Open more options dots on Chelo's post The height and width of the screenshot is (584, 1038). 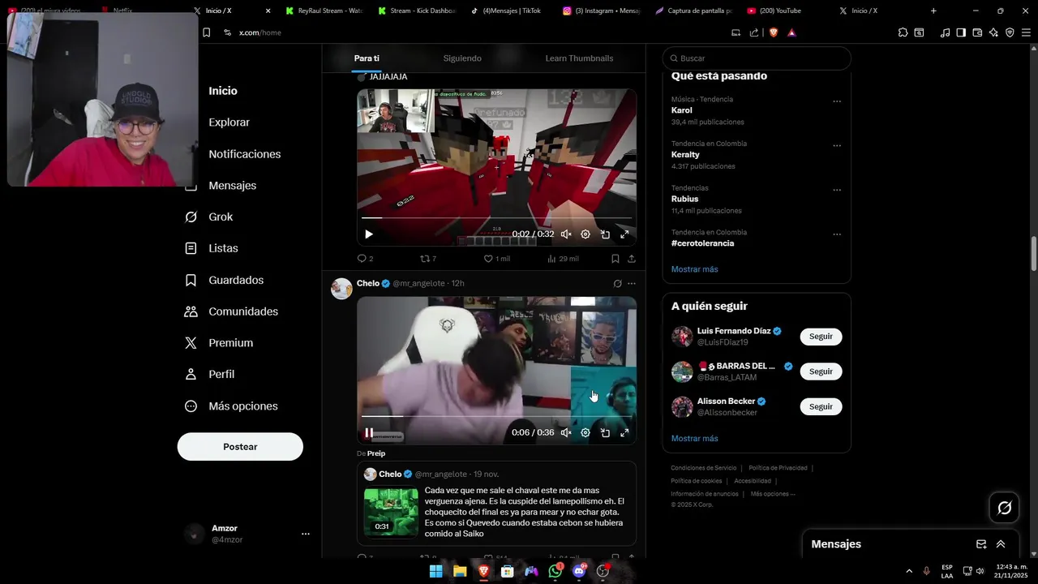632,284
